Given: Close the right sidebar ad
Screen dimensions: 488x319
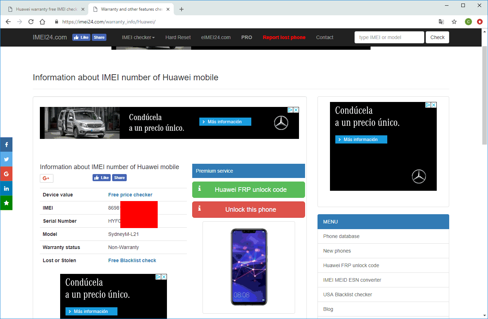Looking at the screenshot, I should coord(434,105).
